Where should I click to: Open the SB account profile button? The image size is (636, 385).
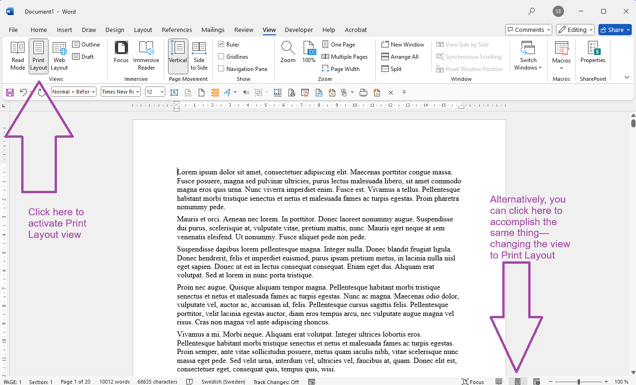(x=558, y=11)
